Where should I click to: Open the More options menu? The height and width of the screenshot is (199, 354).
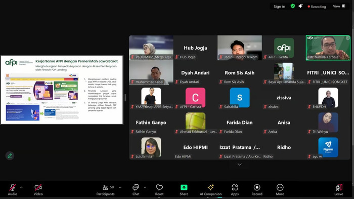click(280, 190)
